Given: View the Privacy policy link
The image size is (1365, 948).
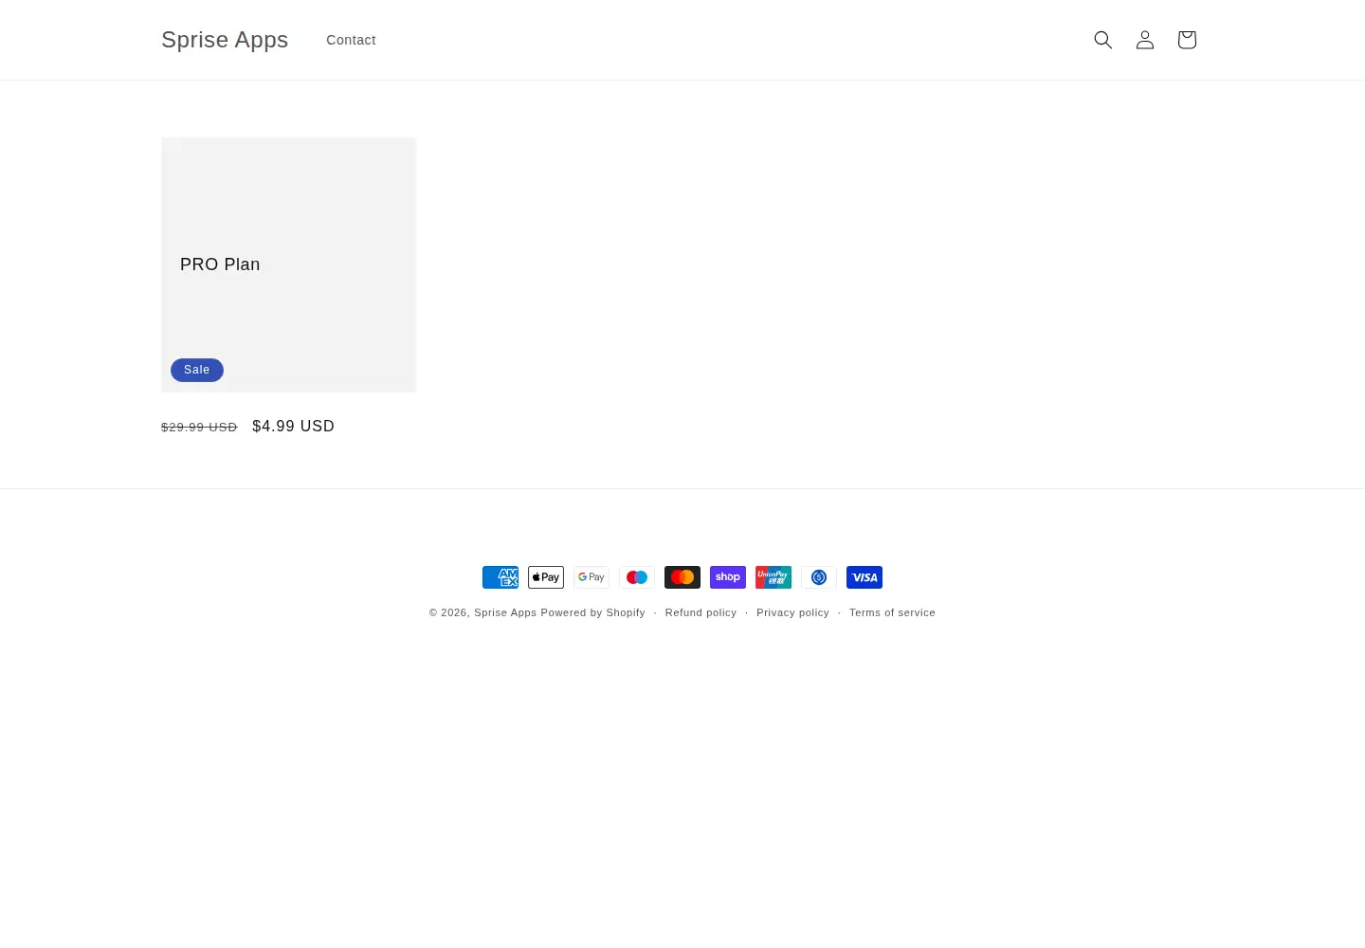Looking at the screenshot, I should click(x=792, y=612).
